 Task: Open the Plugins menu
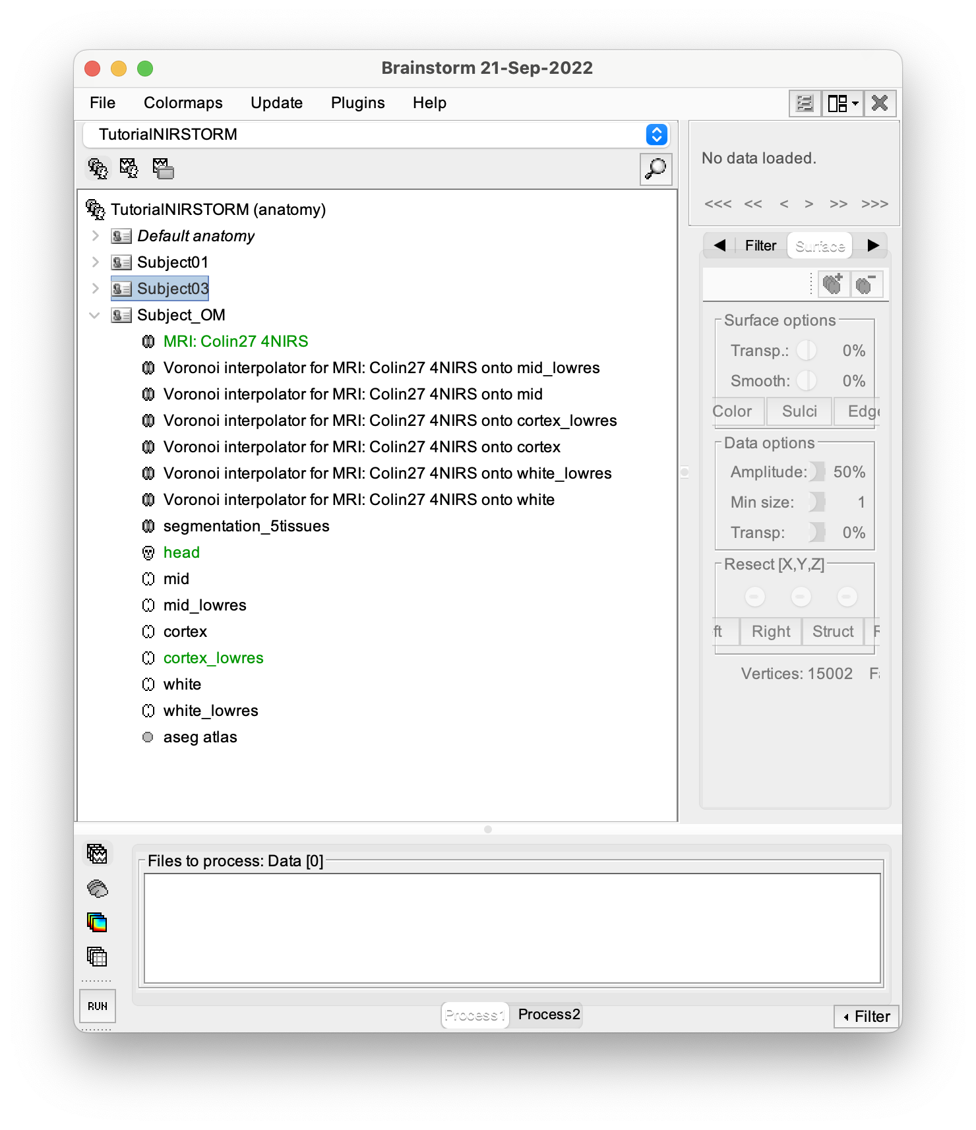point(357,103)
